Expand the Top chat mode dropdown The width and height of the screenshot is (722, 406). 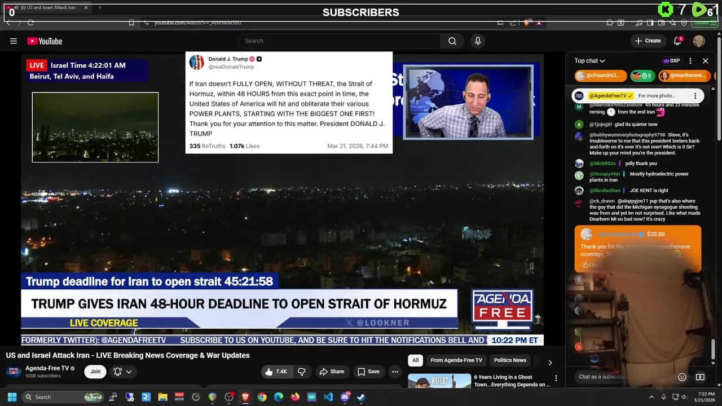coord(590,61)
